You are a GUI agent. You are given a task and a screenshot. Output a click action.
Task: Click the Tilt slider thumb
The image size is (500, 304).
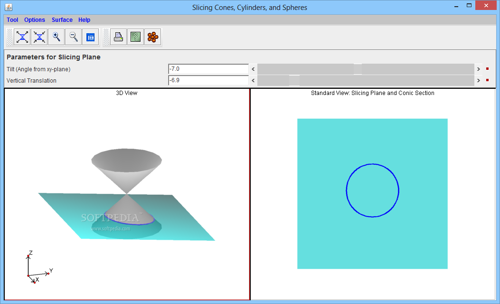pyautogui.click(x=358, y=69)
